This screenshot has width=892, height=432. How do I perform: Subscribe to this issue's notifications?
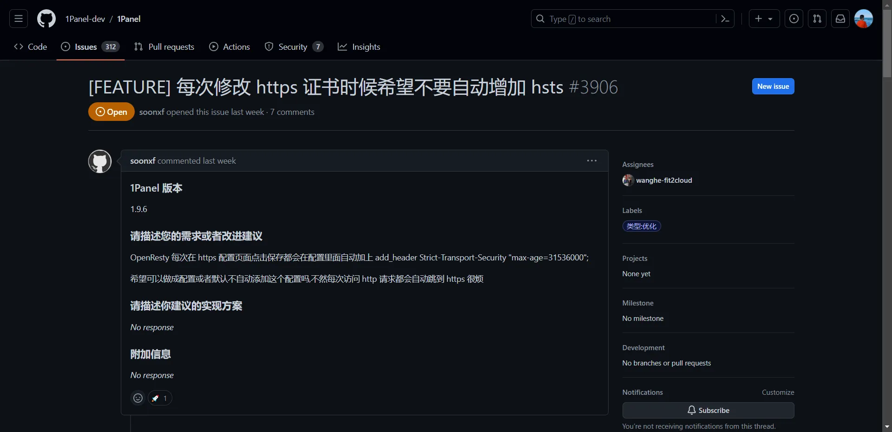point(708,410)
